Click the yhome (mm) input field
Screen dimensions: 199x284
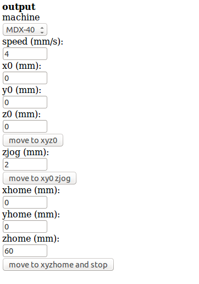point(25,227)
